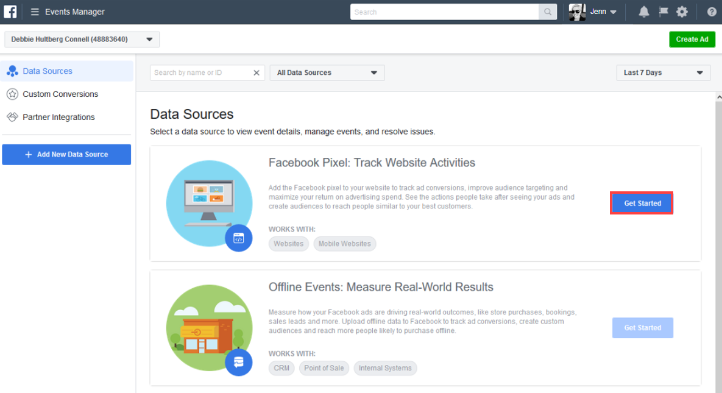Open the hamburger menu beside Events Manager

(x=35, y=12)
